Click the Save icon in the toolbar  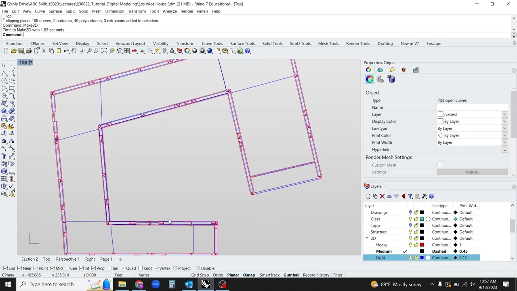tap(21, 51)
